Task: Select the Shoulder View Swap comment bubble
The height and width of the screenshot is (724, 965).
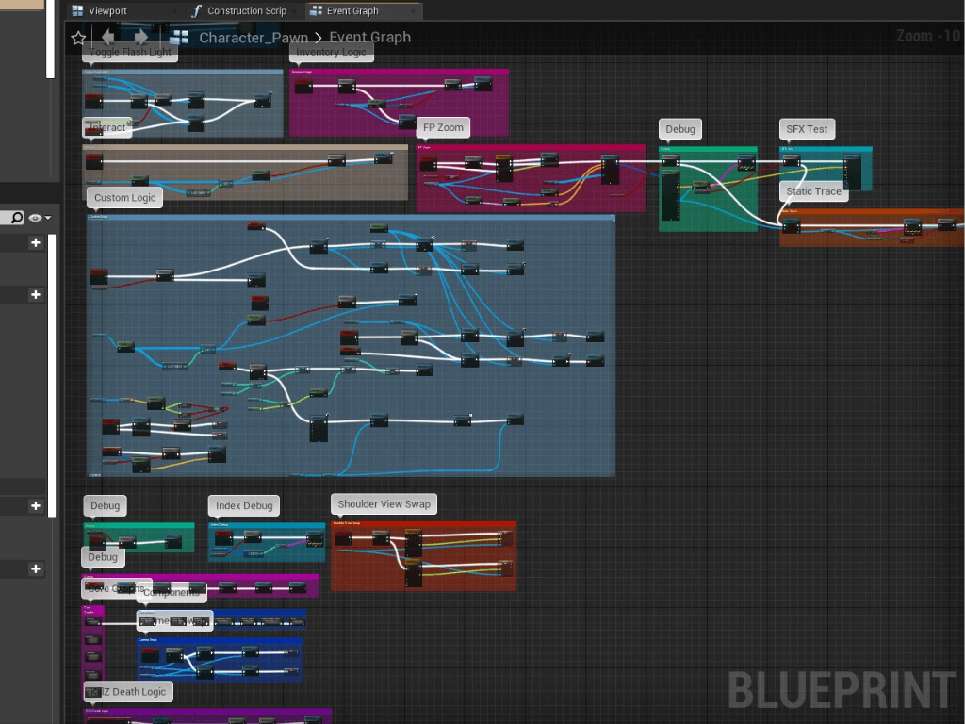Action: pos(384,504)
